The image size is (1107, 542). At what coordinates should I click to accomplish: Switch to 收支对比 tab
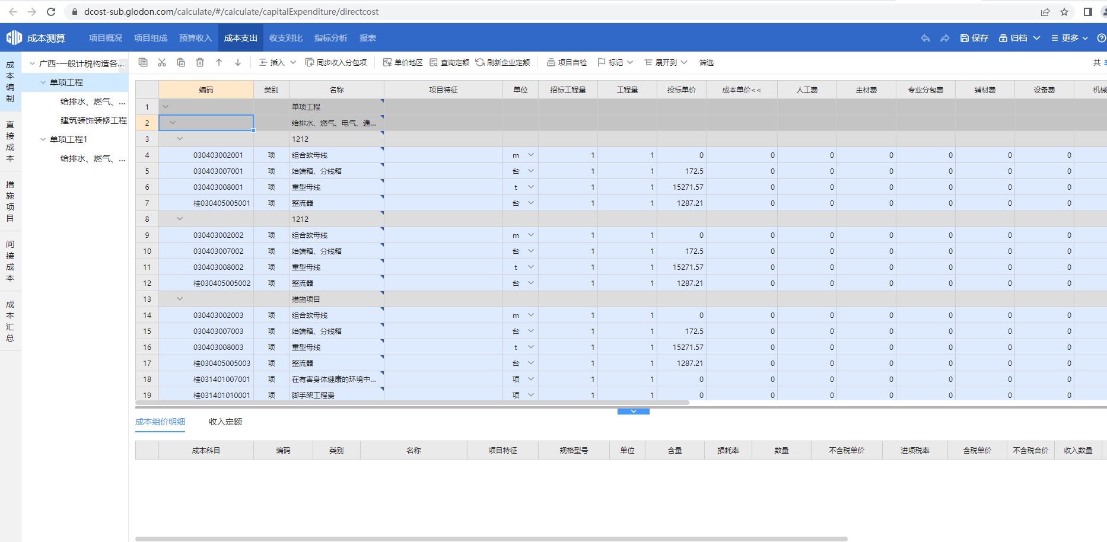click(x=286, y=38)
